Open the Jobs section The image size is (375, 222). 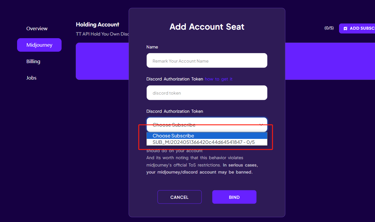[x=31, y=78]
